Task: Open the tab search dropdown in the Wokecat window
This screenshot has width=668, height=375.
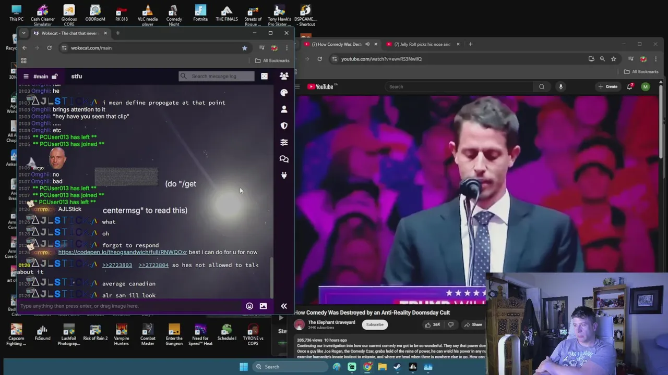Action: (23, 33)
